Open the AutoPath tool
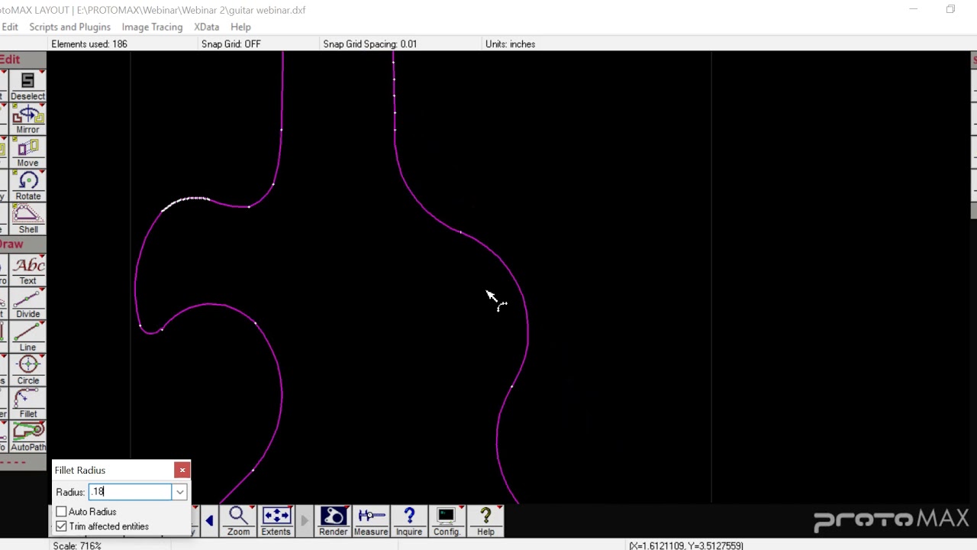The width and height of the screenshot is (977, 550). [27, 436]
